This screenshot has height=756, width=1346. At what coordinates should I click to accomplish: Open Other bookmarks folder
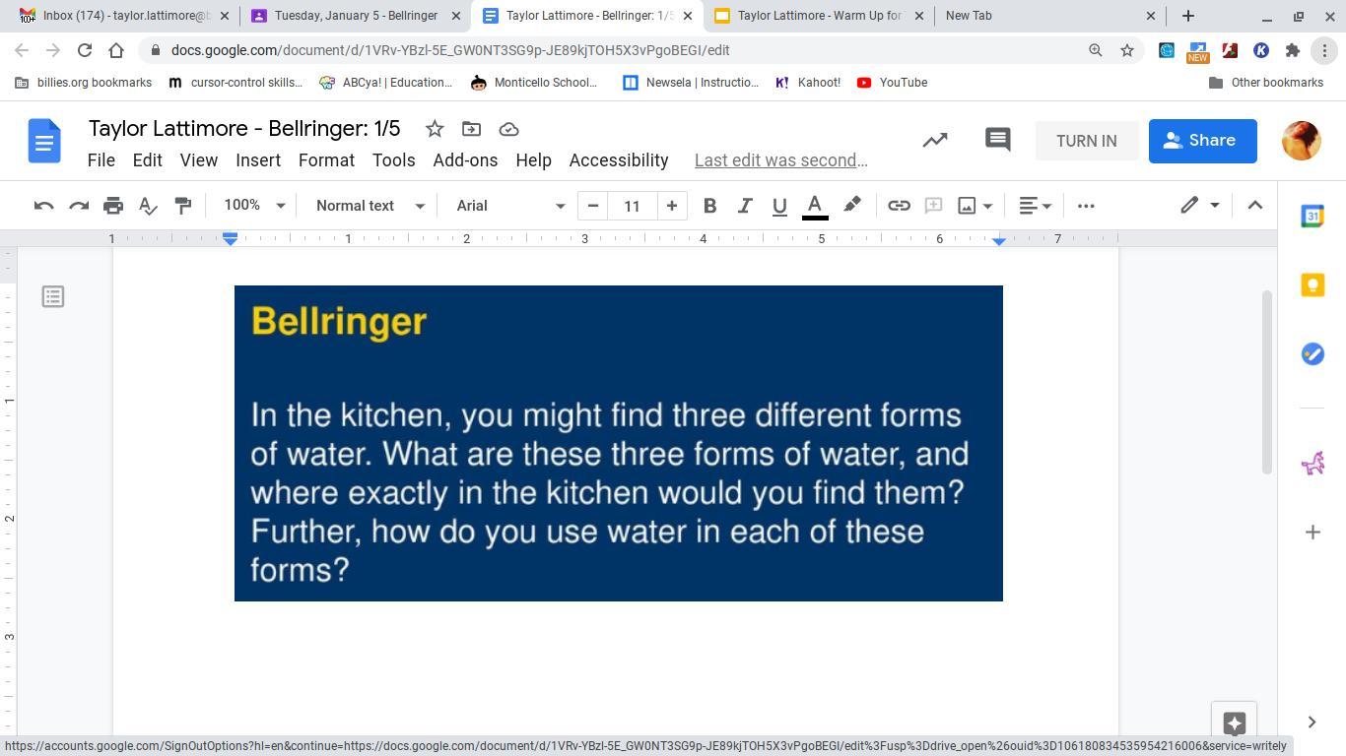coord(1265,83)
